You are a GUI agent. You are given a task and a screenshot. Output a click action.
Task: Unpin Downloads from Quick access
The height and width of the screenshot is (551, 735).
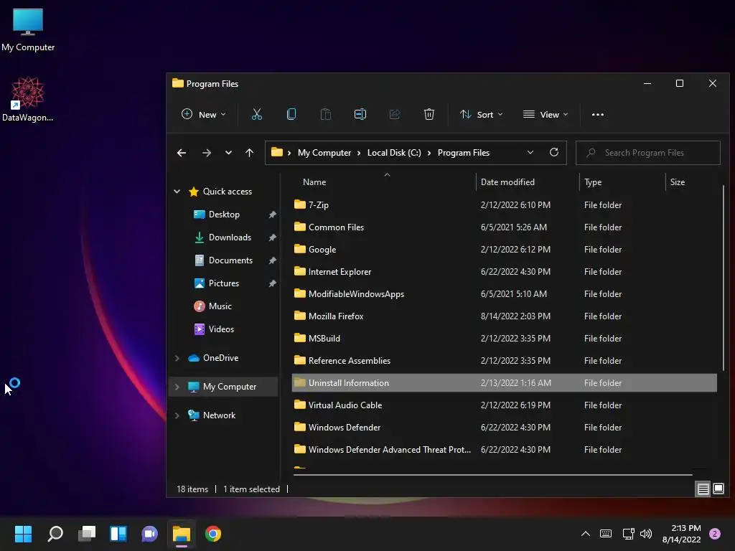click(x=272, y=237)
